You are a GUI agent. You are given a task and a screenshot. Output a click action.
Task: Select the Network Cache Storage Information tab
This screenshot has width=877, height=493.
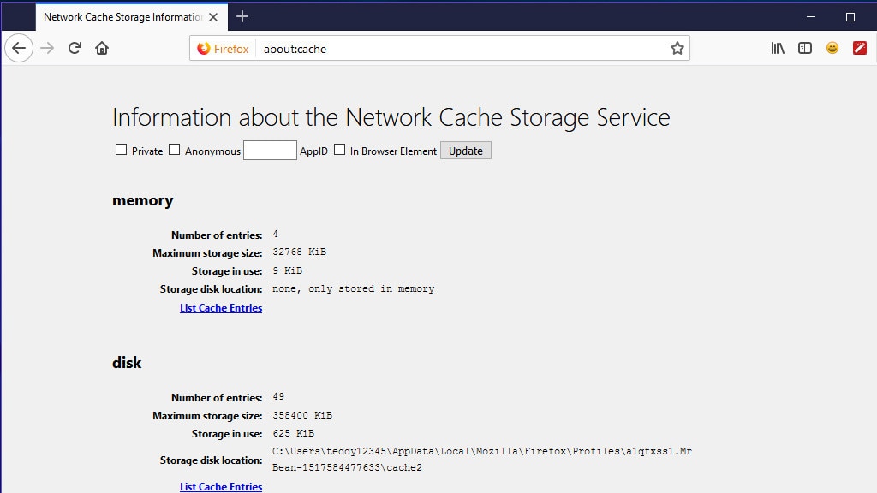coord(123,17)
